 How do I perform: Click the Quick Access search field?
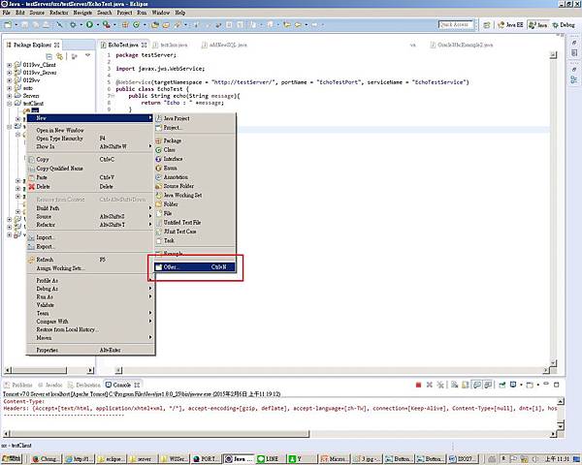point(456,25)
